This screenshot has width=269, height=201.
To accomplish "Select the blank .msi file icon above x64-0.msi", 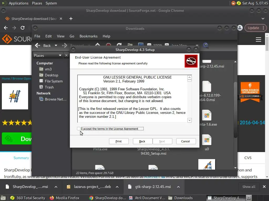I will [x=207, y=86].
